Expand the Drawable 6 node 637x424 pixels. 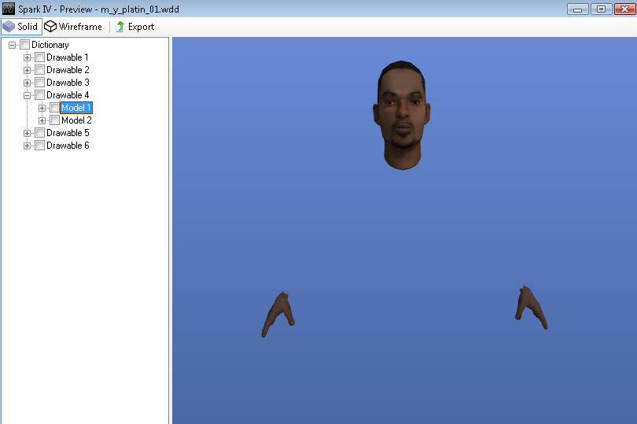[x=28, y=146]
